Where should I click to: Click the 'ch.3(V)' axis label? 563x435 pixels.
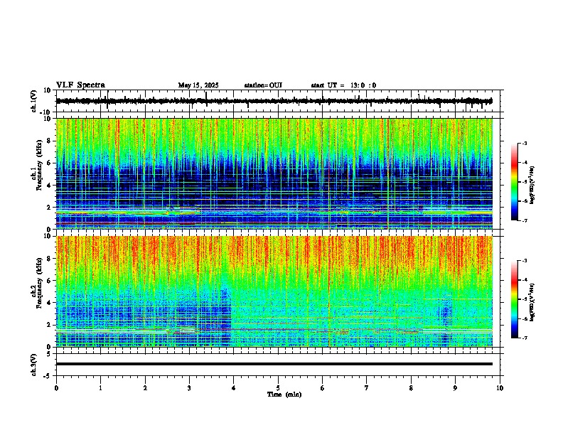point(34,365)
